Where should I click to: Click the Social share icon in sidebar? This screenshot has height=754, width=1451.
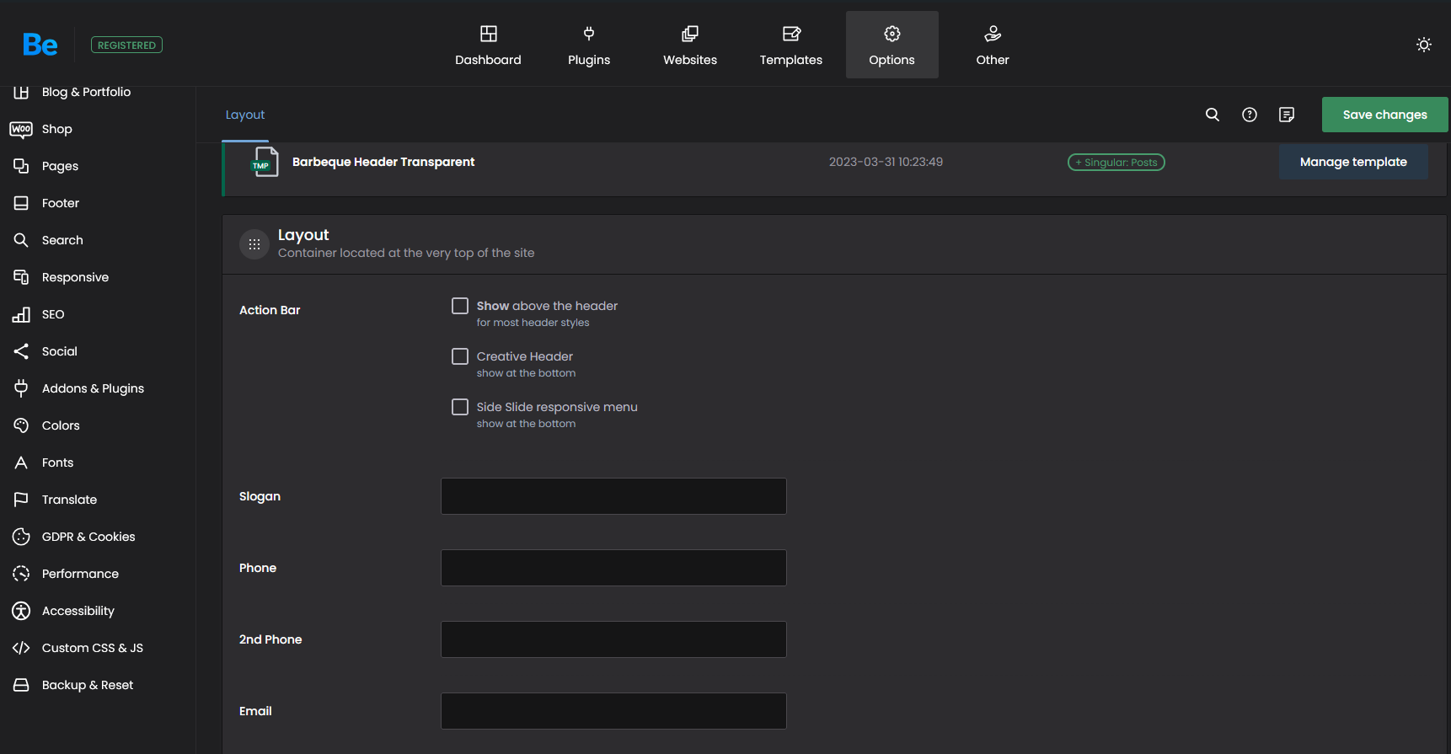(x=21, y=351)
